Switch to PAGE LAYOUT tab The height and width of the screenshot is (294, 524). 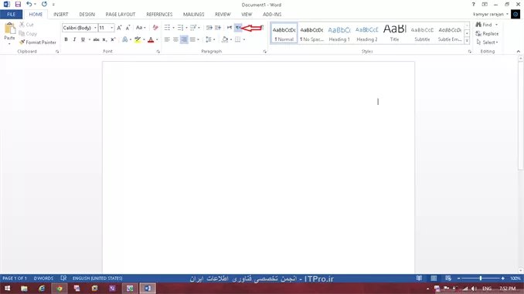click(121, 15)
